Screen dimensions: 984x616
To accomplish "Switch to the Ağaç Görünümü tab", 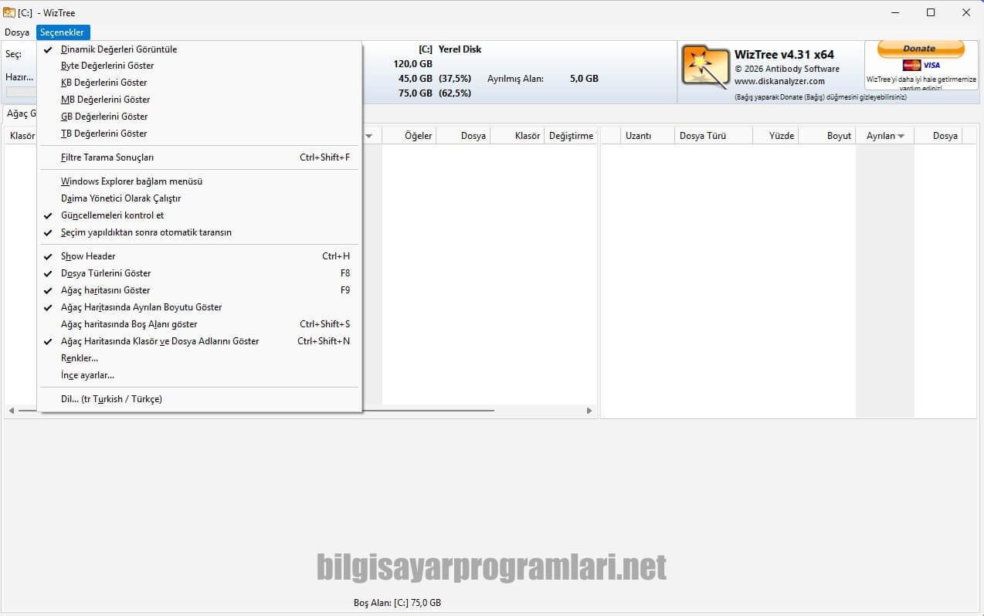I will tap(22, 113).
